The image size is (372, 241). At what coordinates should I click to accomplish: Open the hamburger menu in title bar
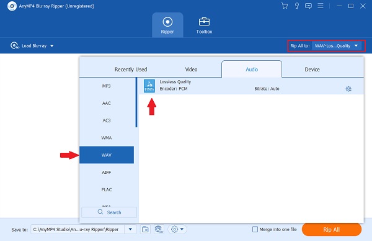coord(321,6)
